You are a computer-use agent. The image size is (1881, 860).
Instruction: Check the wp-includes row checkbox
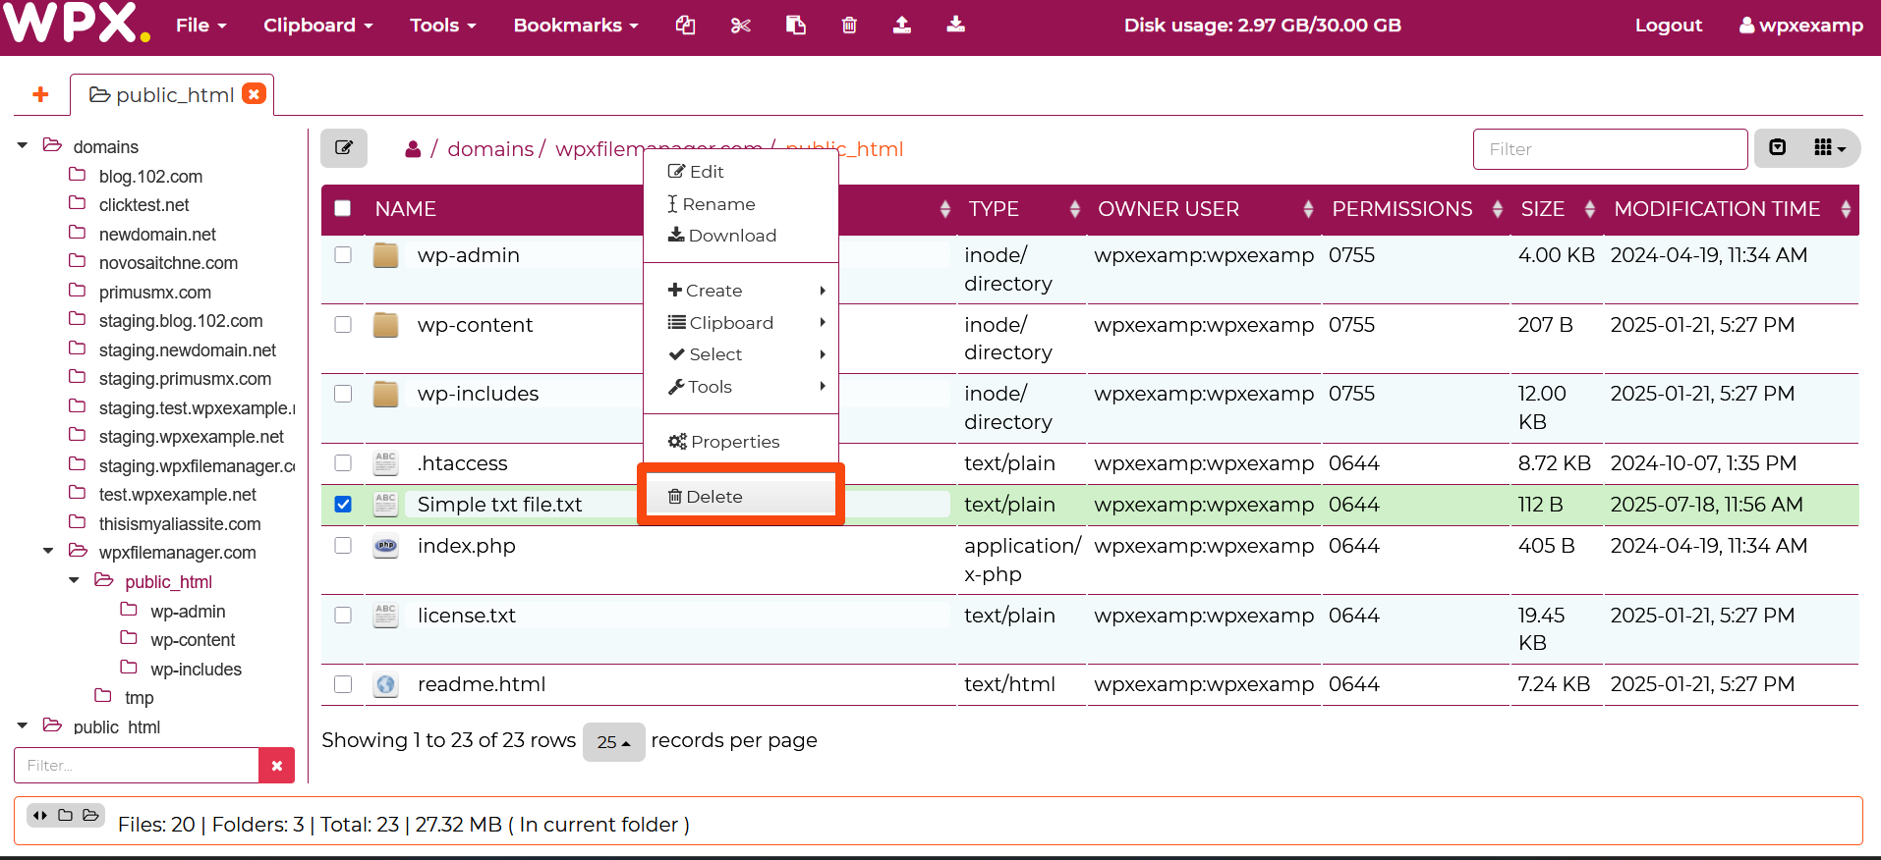click(x=343, y=394)
